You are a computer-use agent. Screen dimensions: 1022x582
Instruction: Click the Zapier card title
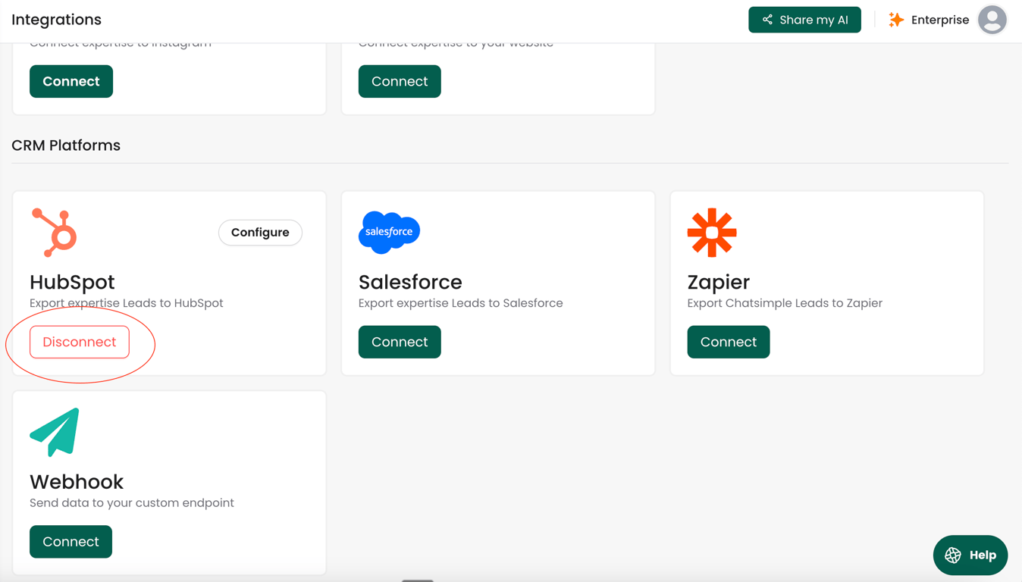click(x=719, y=282)
